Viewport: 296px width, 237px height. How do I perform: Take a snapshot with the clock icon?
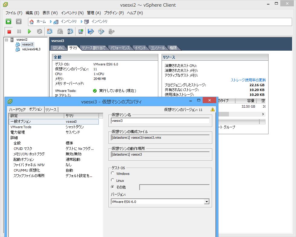click(x=50, y=31)
